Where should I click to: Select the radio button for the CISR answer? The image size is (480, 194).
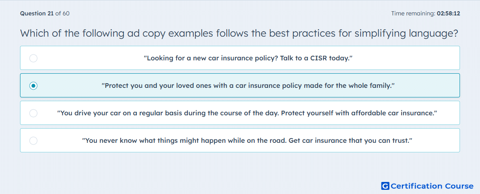click(33, 58)
